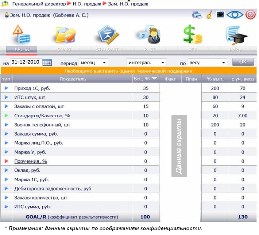Click blue arrow of Заказы количество row
The width and height of the screenshot is (259, 235).
tap(6, 197)
